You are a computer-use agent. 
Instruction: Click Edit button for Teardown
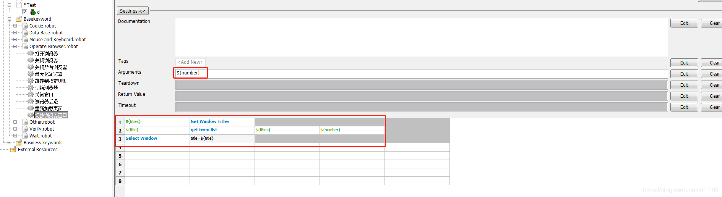click(x=684, y=85)
